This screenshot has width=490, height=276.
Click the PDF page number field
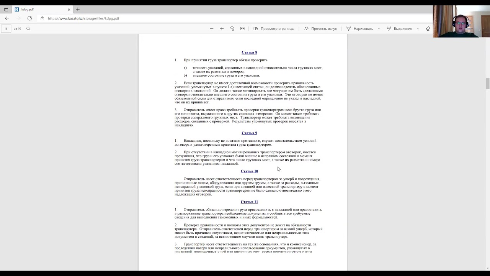coord(6,29)
